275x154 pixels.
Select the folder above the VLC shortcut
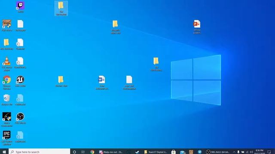7,44
